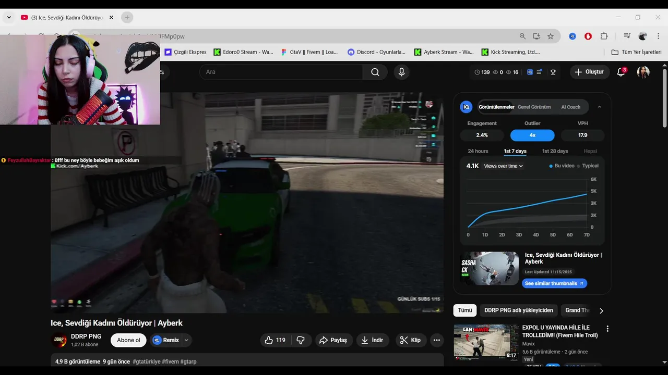Bookmark this page with the star icon

(x=550, y=36)
